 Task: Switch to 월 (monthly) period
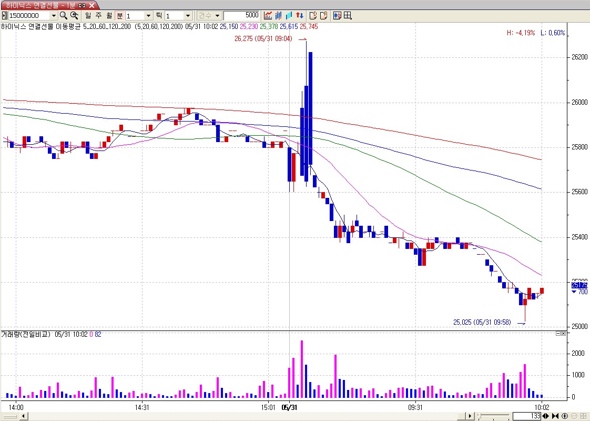click(108, 16)
